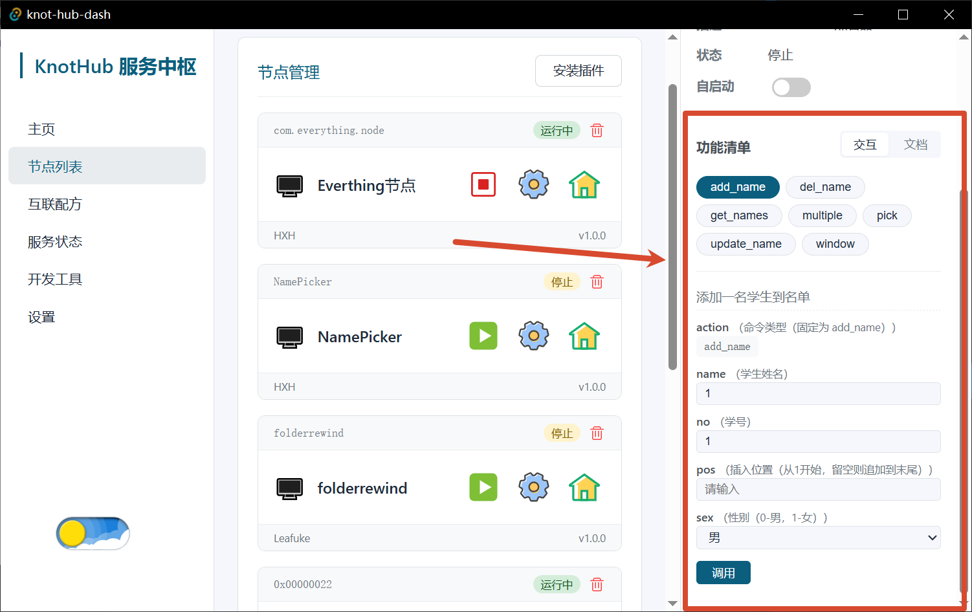Click the KnotHub 服务中枢 title
The height and width of the screenshot is (612, 972).
pos(115,67)
